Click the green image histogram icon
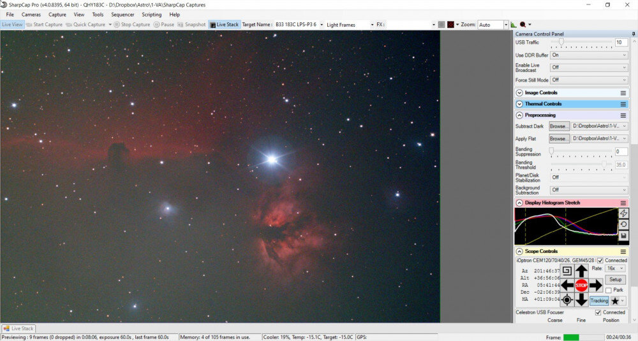This screenshot has width=638, height=341. coord(514,25)
